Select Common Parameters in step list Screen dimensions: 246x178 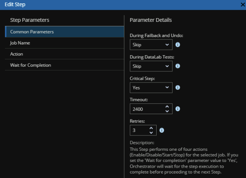tap(64, 32)
